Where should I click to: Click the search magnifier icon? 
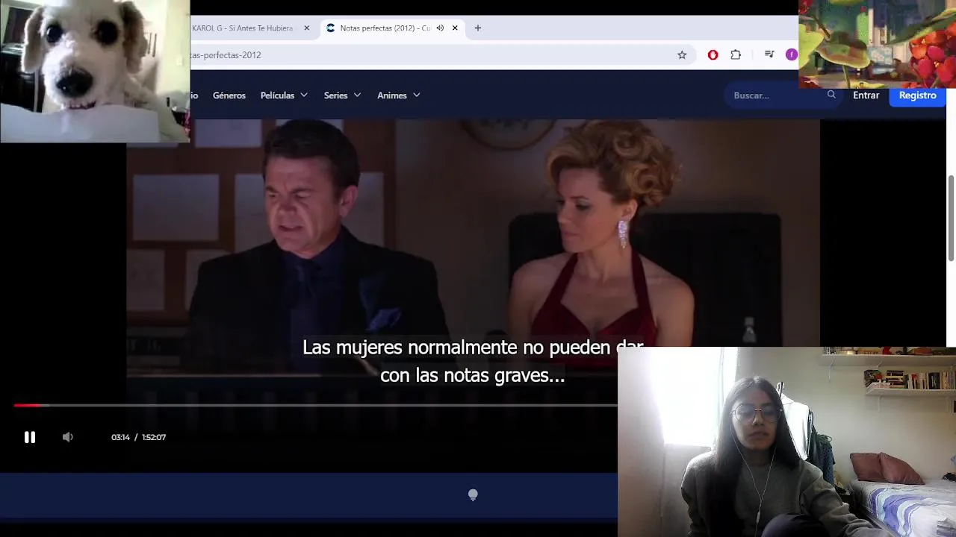pos(831,95)
